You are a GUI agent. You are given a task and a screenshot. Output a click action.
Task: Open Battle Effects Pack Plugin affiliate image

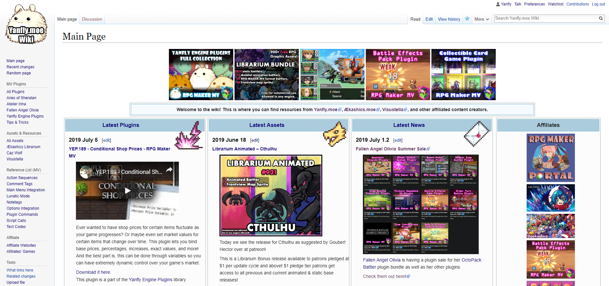551,259
